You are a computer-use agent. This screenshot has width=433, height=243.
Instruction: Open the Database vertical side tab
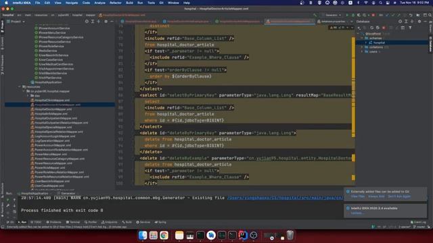pyautogui.click(x=430, y=45)
